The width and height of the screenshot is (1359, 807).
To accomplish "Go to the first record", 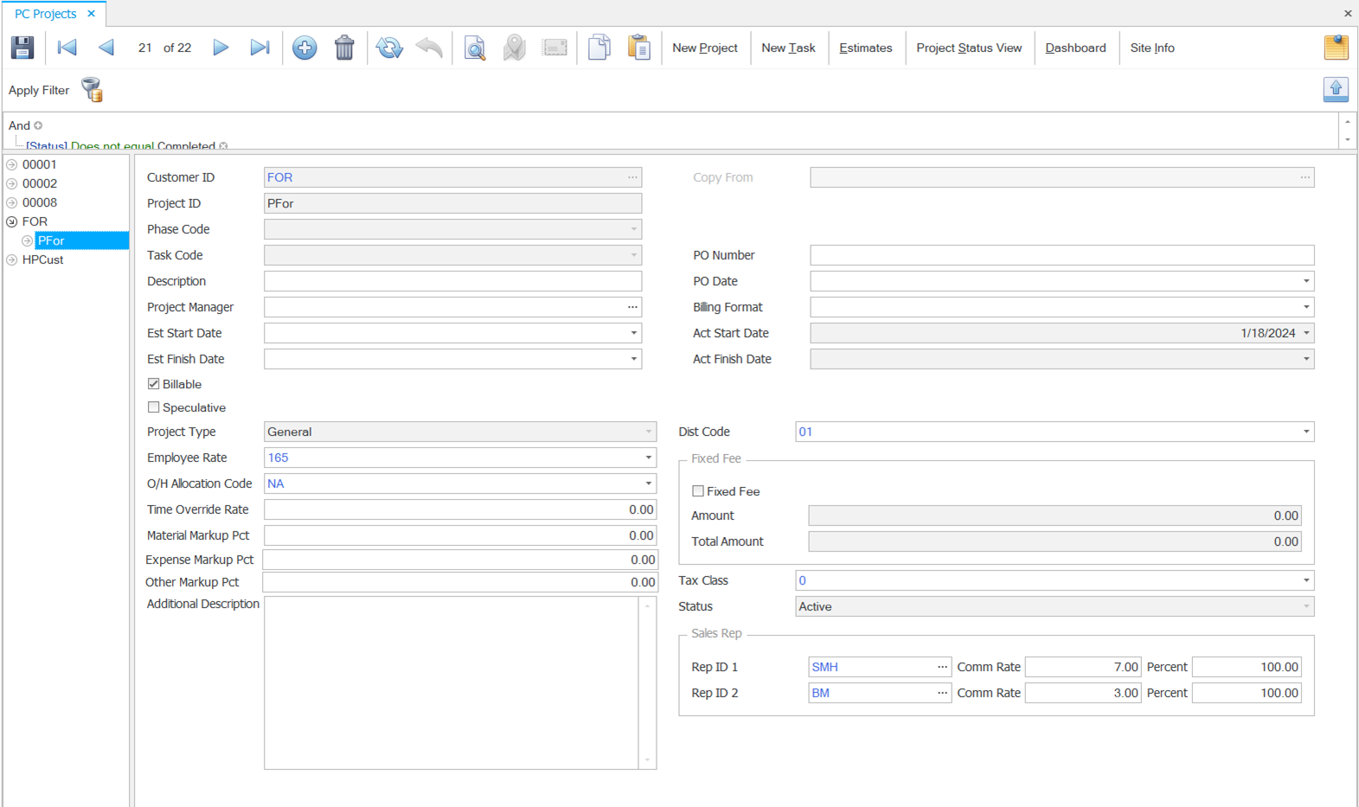I will (67, 48).
